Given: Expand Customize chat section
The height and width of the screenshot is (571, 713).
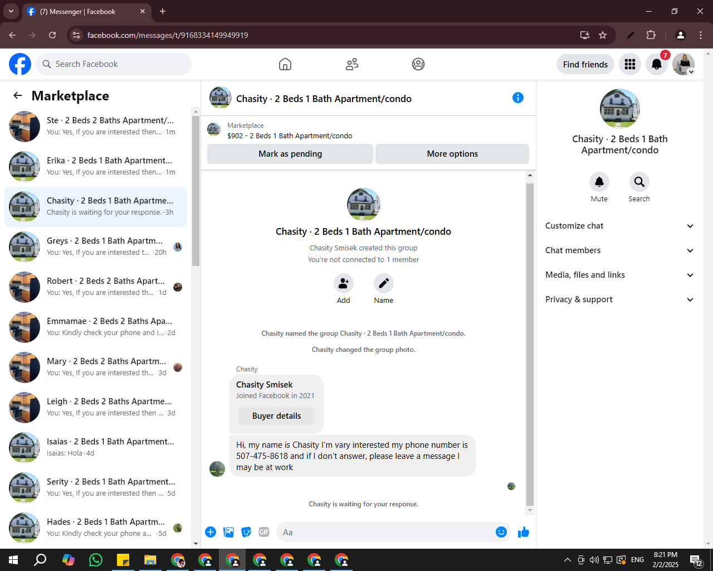Looking at the screenshot, I should click(619, 226).
